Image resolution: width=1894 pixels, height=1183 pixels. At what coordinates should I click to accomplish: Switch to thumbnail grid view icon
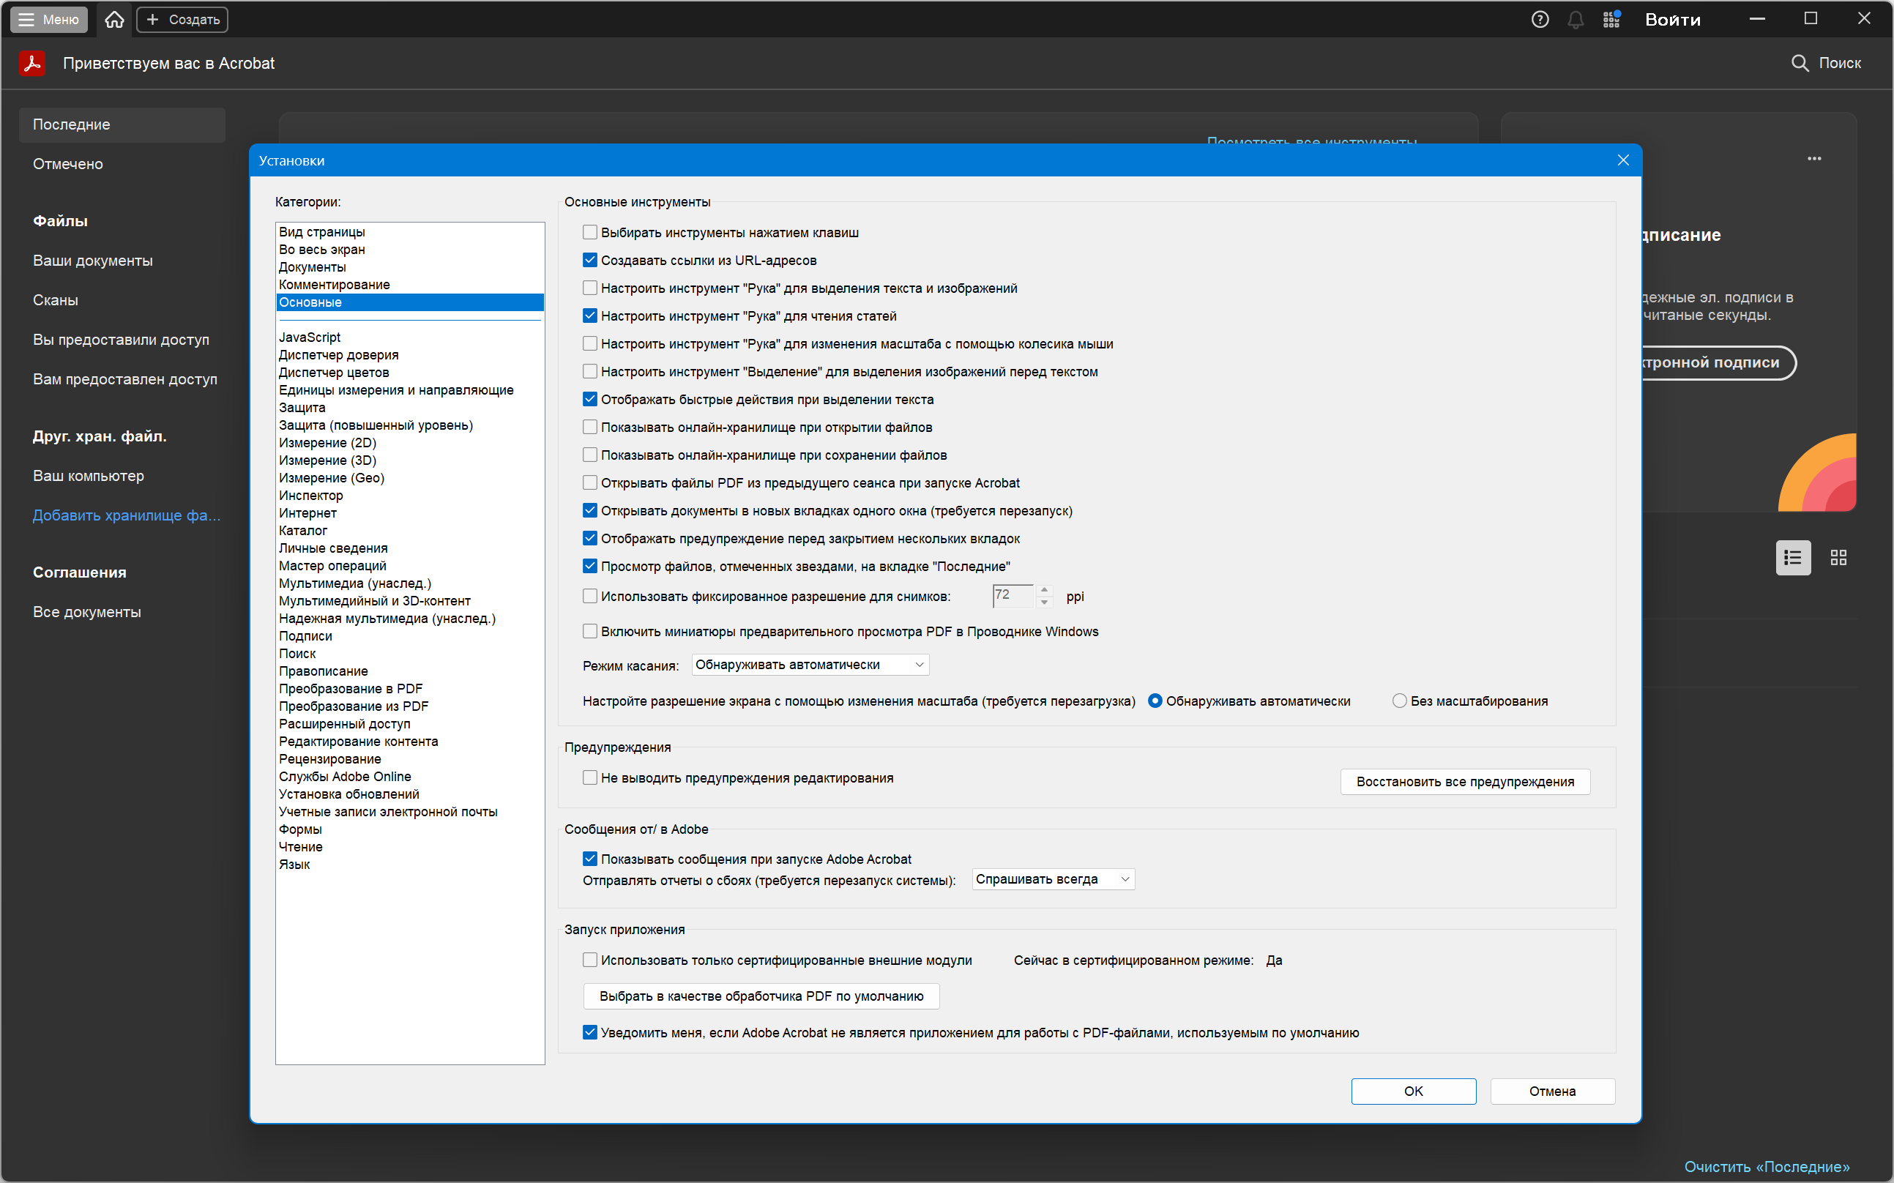1838,558
